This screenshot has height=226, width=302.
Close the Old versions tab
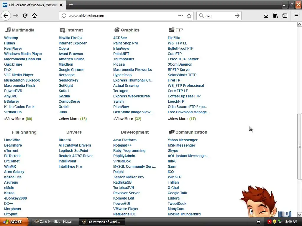pyautogui.click(x=61, y=5)
